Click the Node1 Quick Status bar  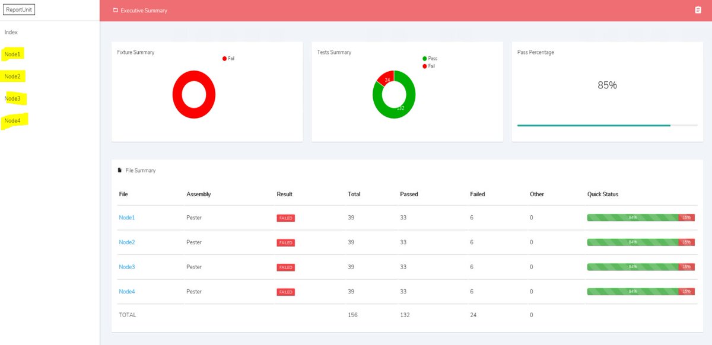641,218
